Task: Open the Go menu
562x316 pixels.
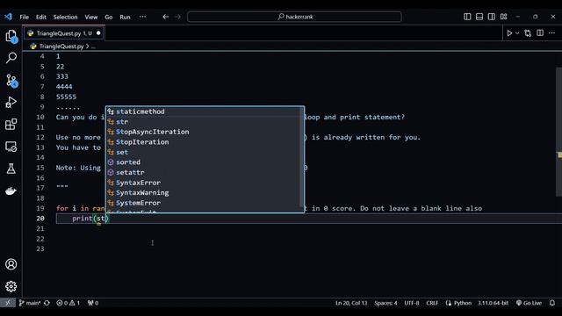Action: coord(109,17)
